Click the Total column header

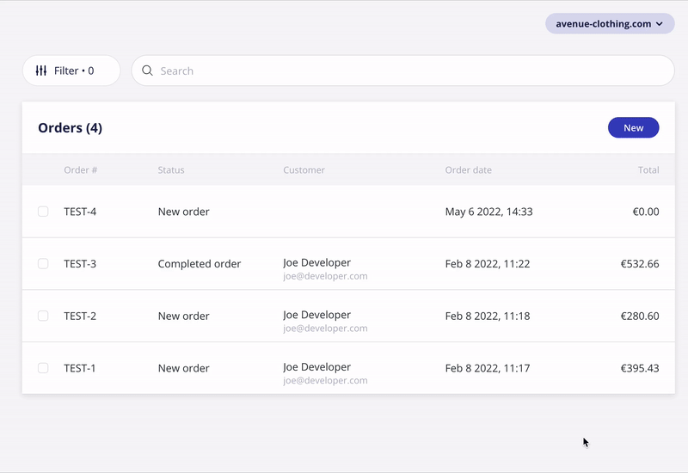[x=648, y=169]
